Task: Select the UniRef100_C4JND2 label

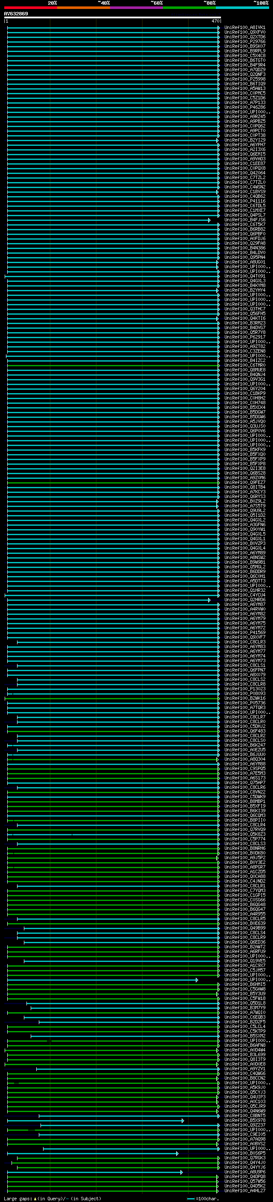Action: pos(244,881)
